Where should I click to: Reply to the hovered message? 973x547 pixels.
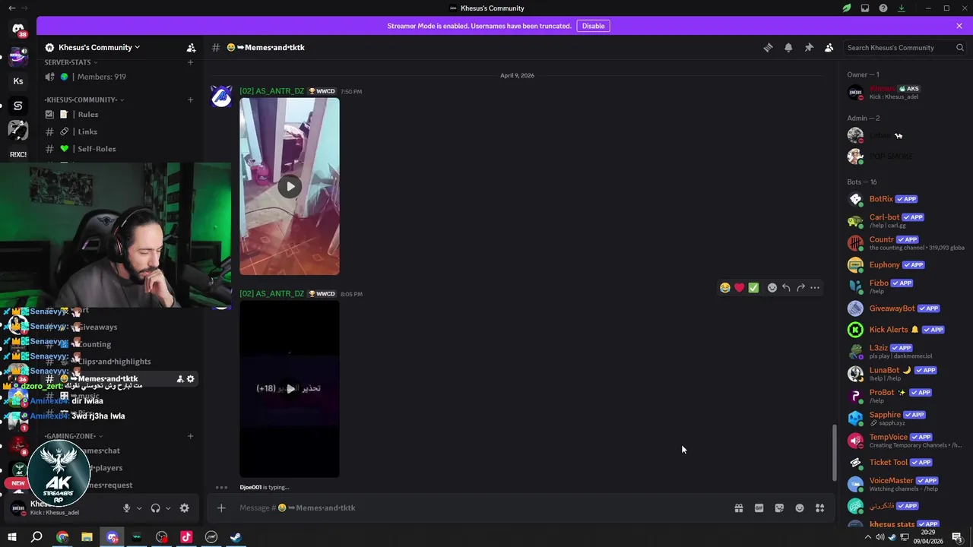(786, 287)
